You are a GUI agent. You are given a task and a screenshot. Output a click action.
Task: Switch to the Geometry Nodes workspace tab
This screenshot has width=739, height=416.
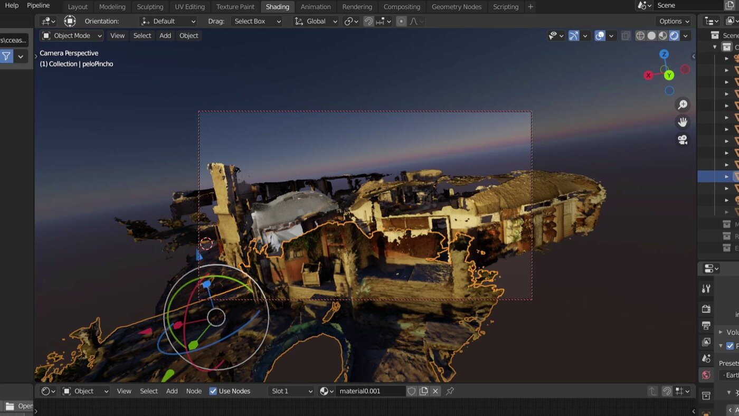[456, 7]
